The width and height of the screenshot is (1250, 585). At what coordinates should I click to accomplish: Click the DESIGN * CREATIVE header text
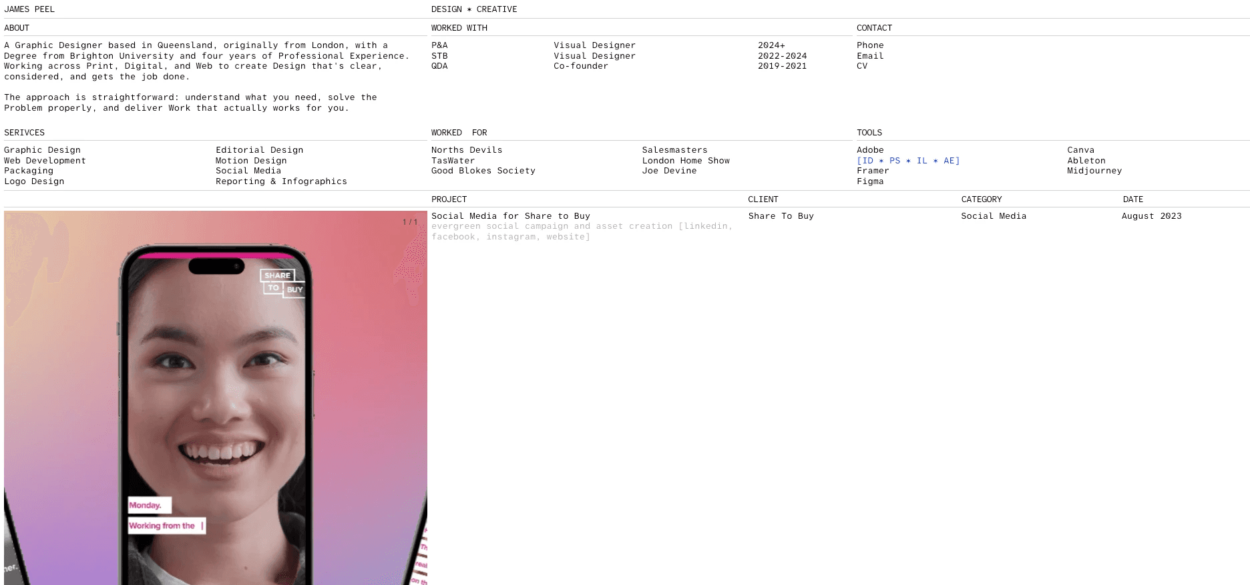click(x=474, y=9)
